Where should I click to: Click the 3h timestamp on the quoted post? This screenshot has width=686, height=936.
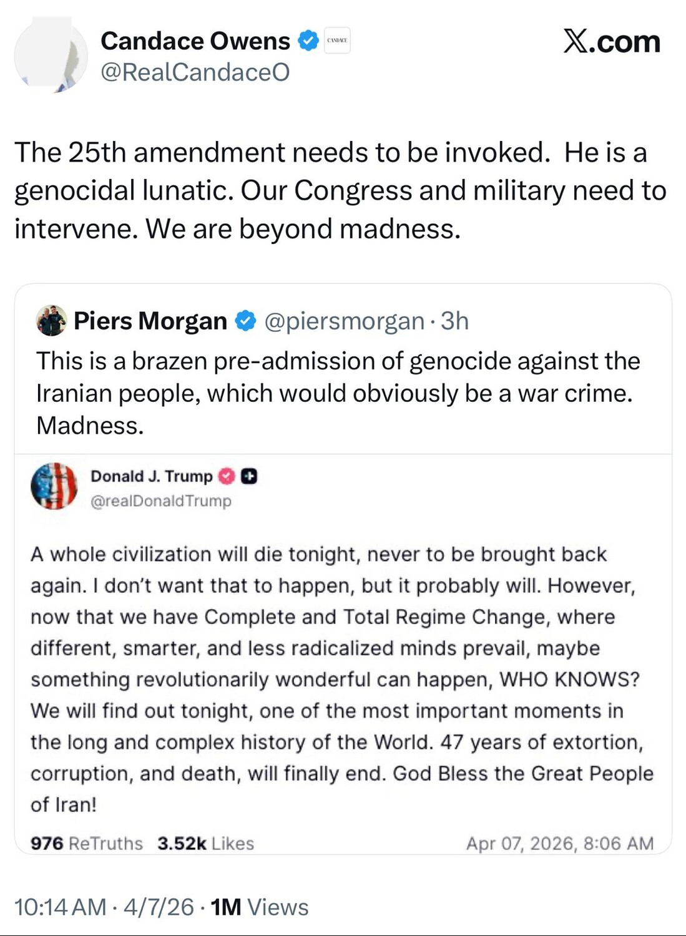point(454,321)
